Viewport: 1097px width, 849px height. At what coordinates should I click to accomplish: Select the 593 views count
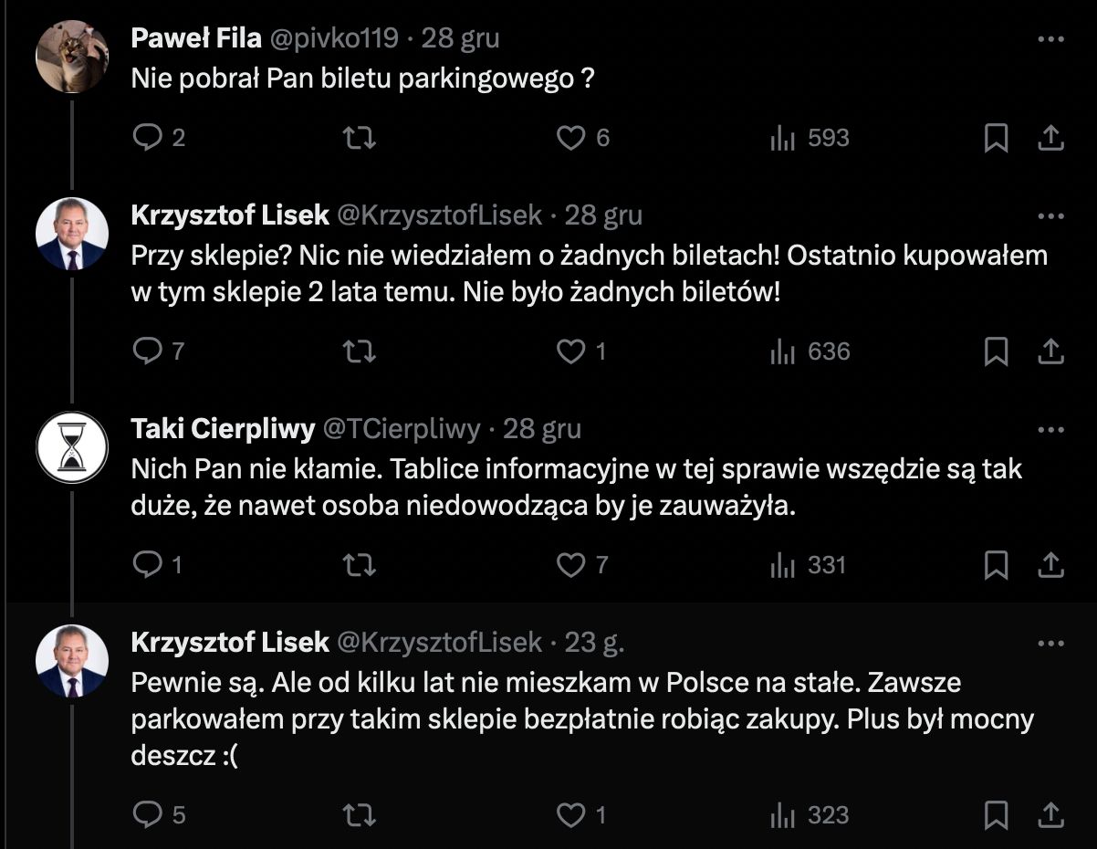[x=826, y=138]
